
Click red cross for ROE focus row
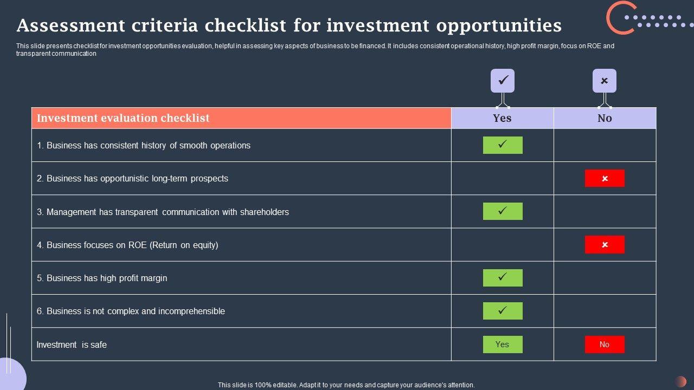click(x=605, y=244)
